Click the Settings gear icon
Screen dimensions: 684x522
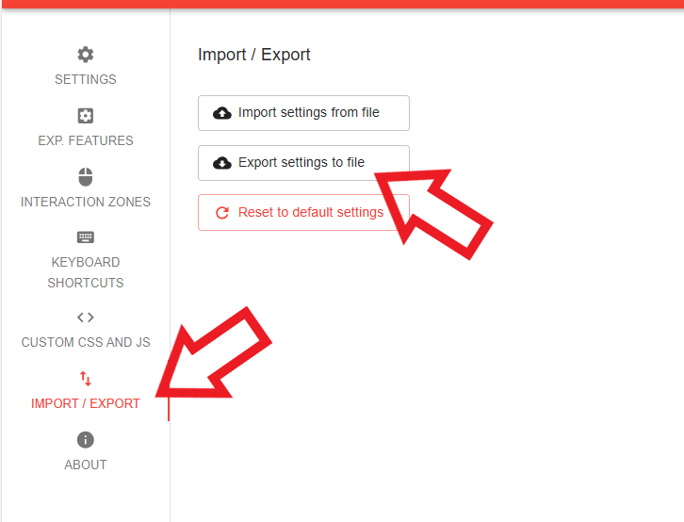[x=86, y=55]
